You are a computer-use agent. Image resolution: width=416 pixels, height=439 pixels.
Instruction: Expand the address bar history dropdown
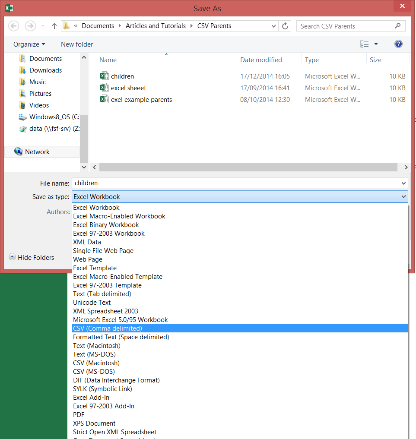273,26
